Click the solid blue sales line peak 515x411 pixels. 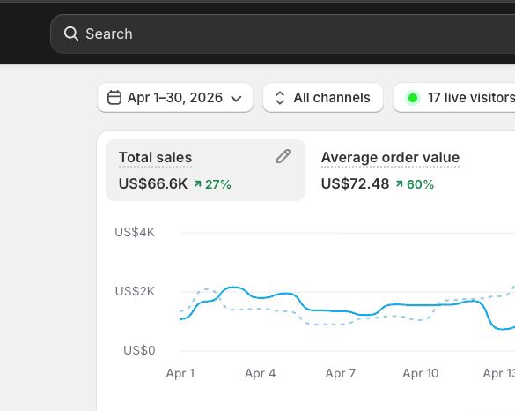point(234,288)
